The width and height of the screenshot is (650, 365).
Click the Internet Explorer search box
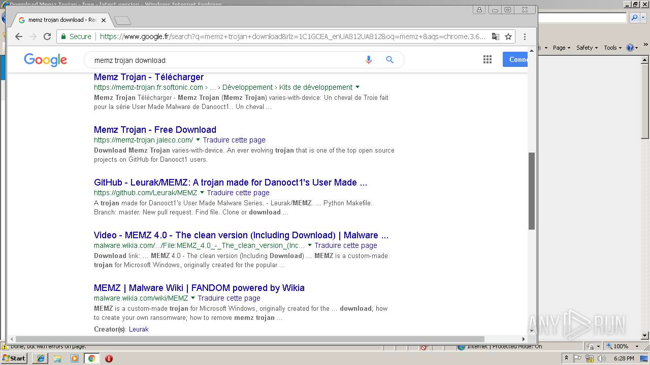(x=582, y=18)
